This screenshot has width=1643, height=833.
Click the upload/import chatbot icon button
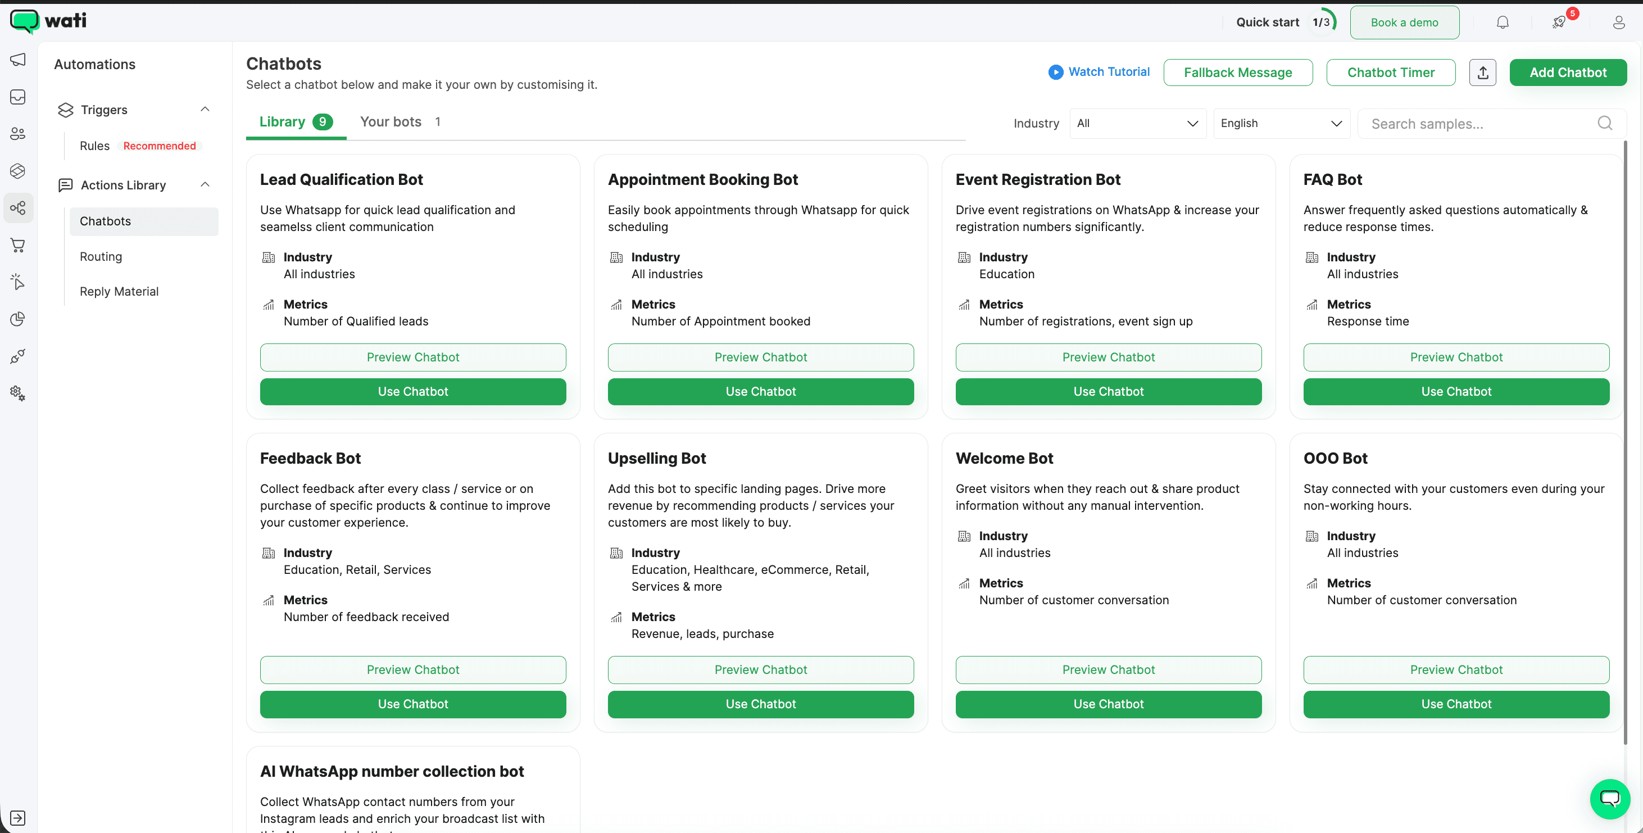click(x=1482, y=73)
